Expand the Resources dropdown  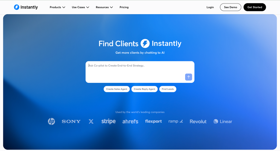click(104, 7)
